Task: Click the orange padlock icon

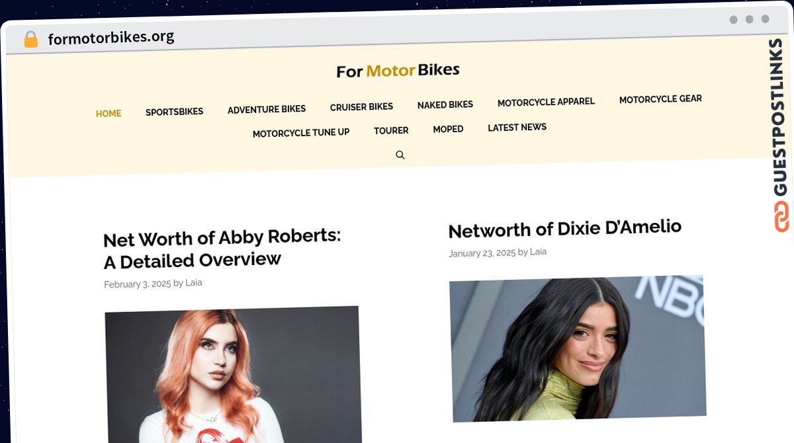Action: pos(30,40)
